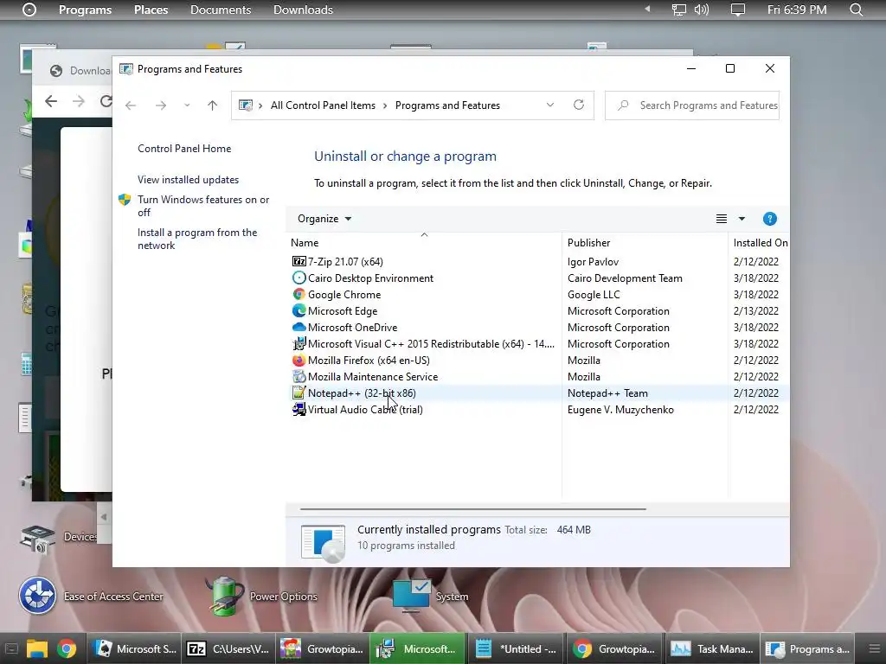
Task: Click the horizontal scrollbar of program list
Action: click(x=473, y=508)
